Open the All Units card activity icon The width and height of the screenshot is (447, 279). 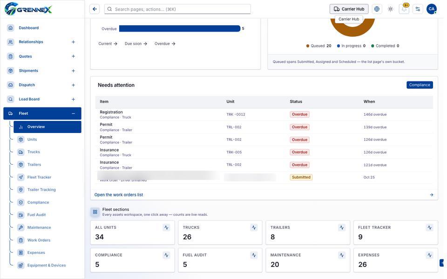167,227
